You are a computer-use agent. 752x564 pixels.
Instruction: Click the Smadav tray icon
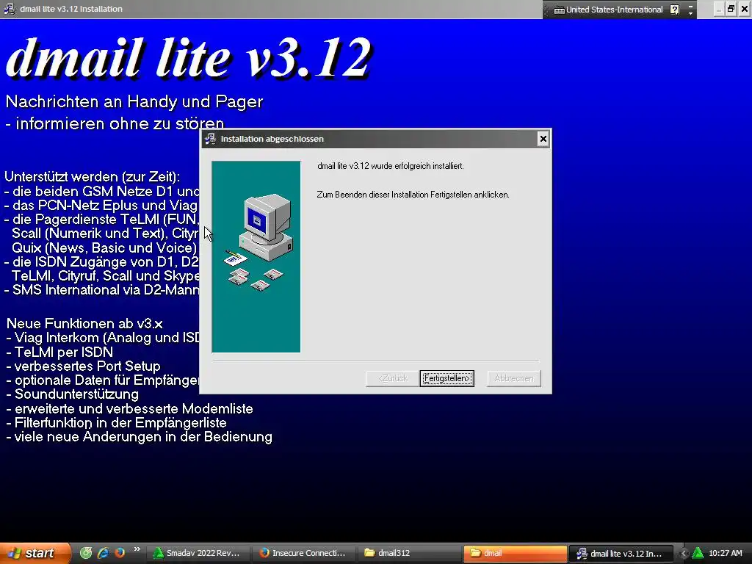pyautogui.click(x=698, y=553)
